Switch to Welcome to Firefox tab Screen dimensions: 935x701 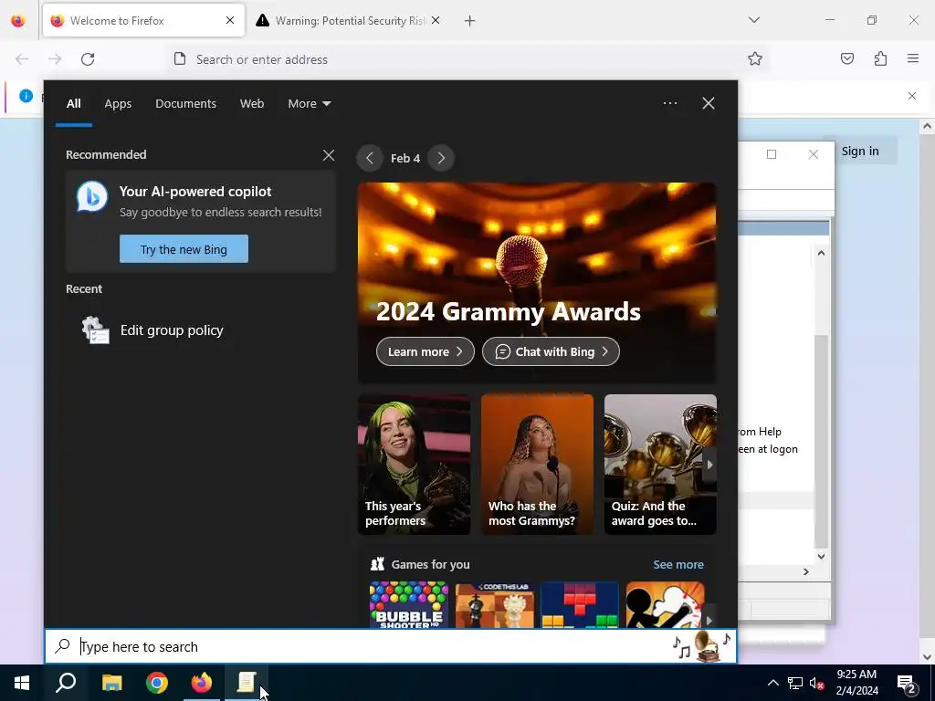pos(143,20)
